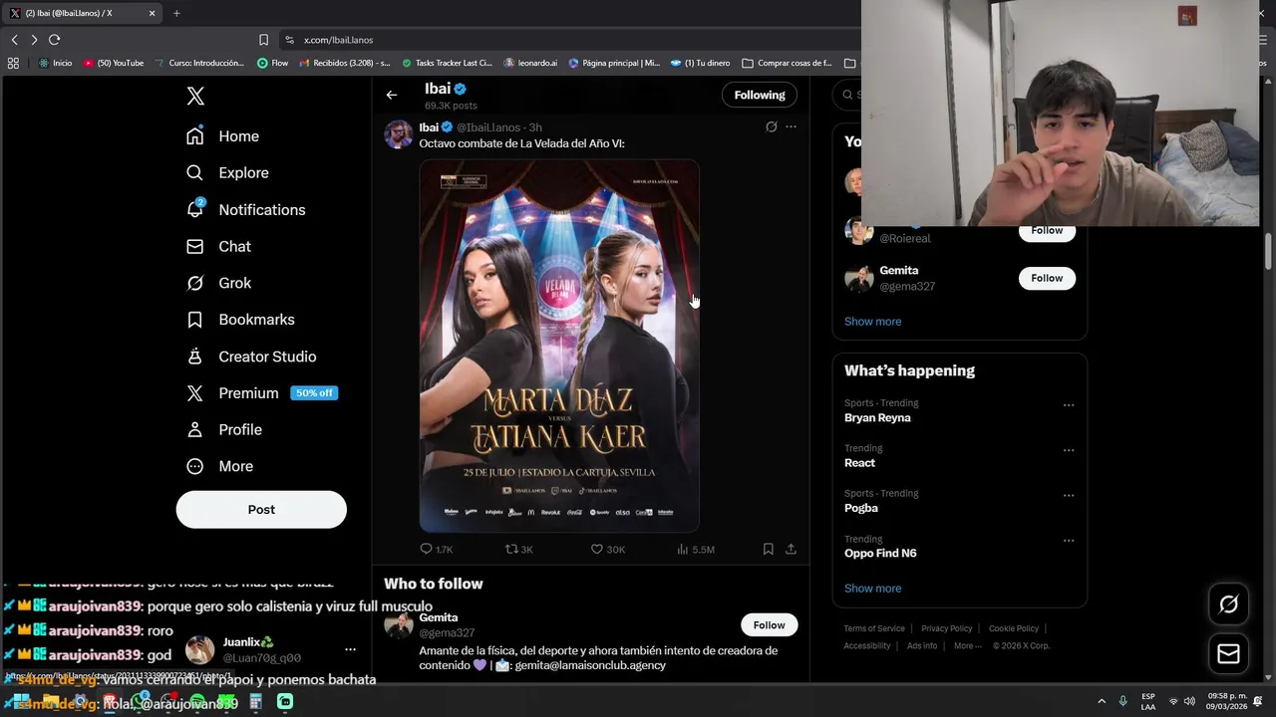Go to your Profile page
The height and width of the screenshot is (717, 1276).
[224, 430]
